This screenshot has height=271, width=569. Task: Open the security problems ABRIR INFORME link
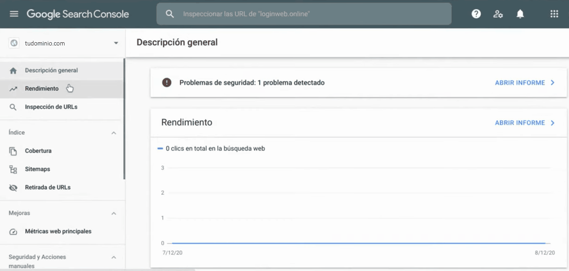520,83
